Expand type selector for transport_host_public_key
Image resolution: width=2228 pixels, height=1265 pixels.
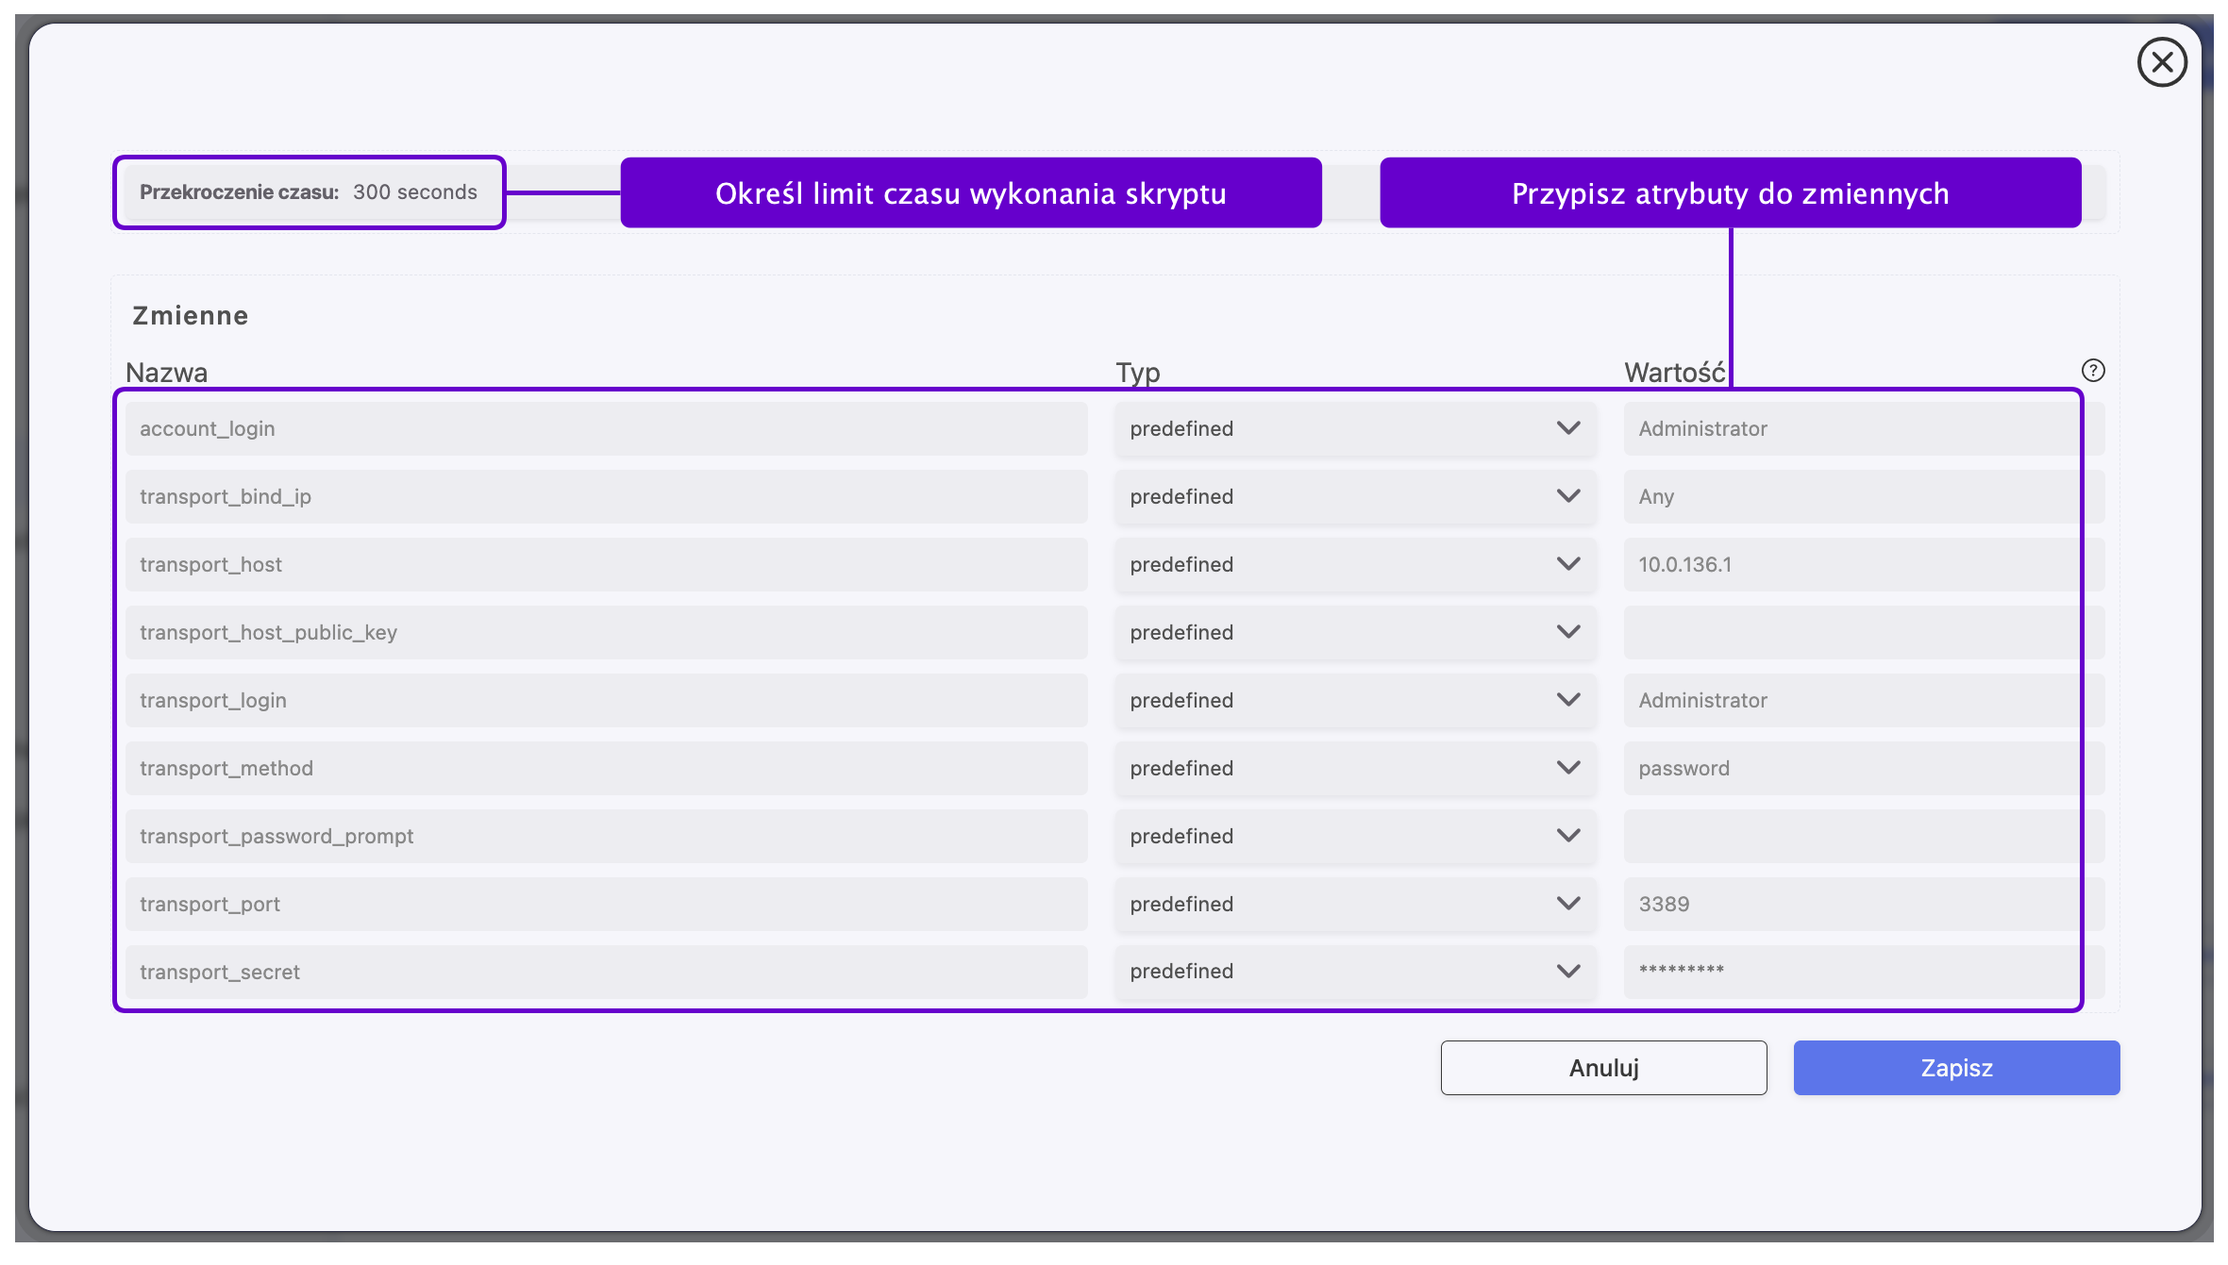(x=1354, y=633)
